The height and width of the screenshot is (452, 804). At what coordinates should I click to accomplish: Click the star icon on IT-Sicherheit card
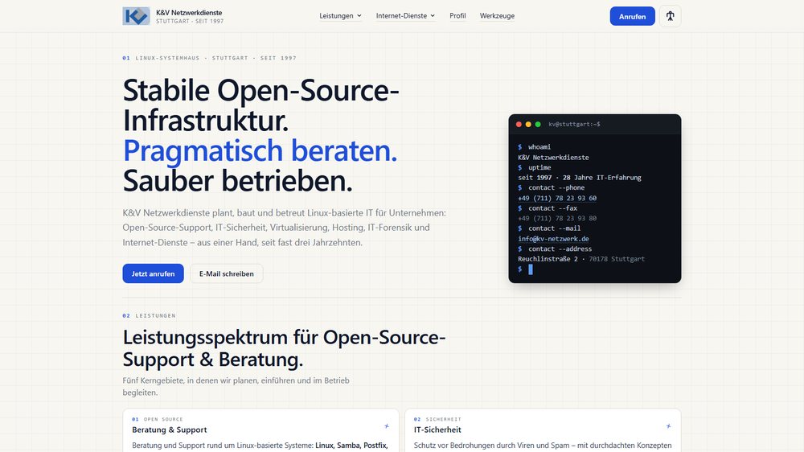[x=668, y=425]
